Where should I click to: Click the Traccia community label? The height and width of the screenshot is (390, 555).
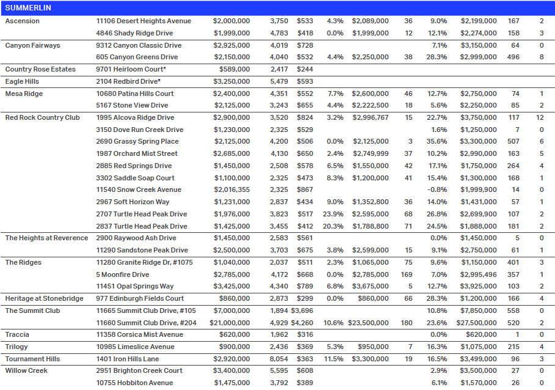[x=17, y=334]
